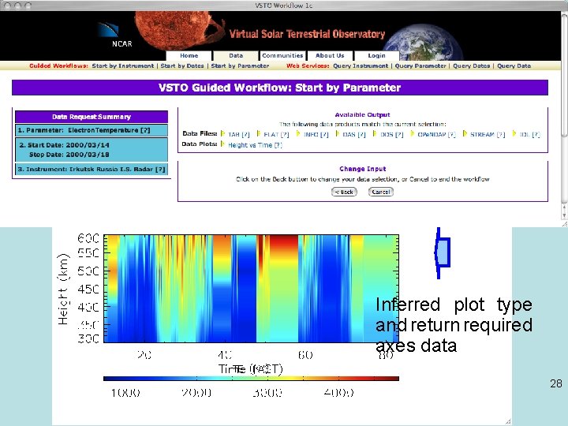Click the NCAR logo
This screenshot has height=426, width=568.
[x=115, y=35]
